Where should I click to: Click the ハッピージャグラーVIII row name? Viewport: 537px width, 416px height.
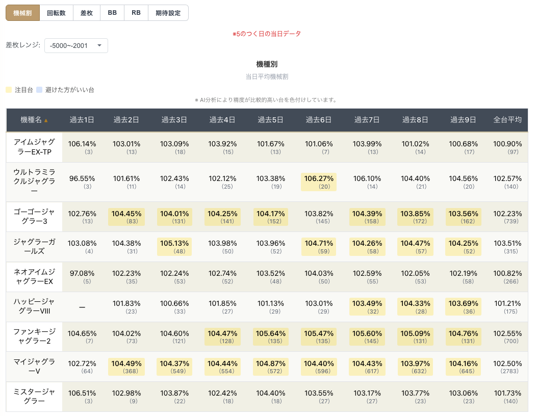click(34, 306)
